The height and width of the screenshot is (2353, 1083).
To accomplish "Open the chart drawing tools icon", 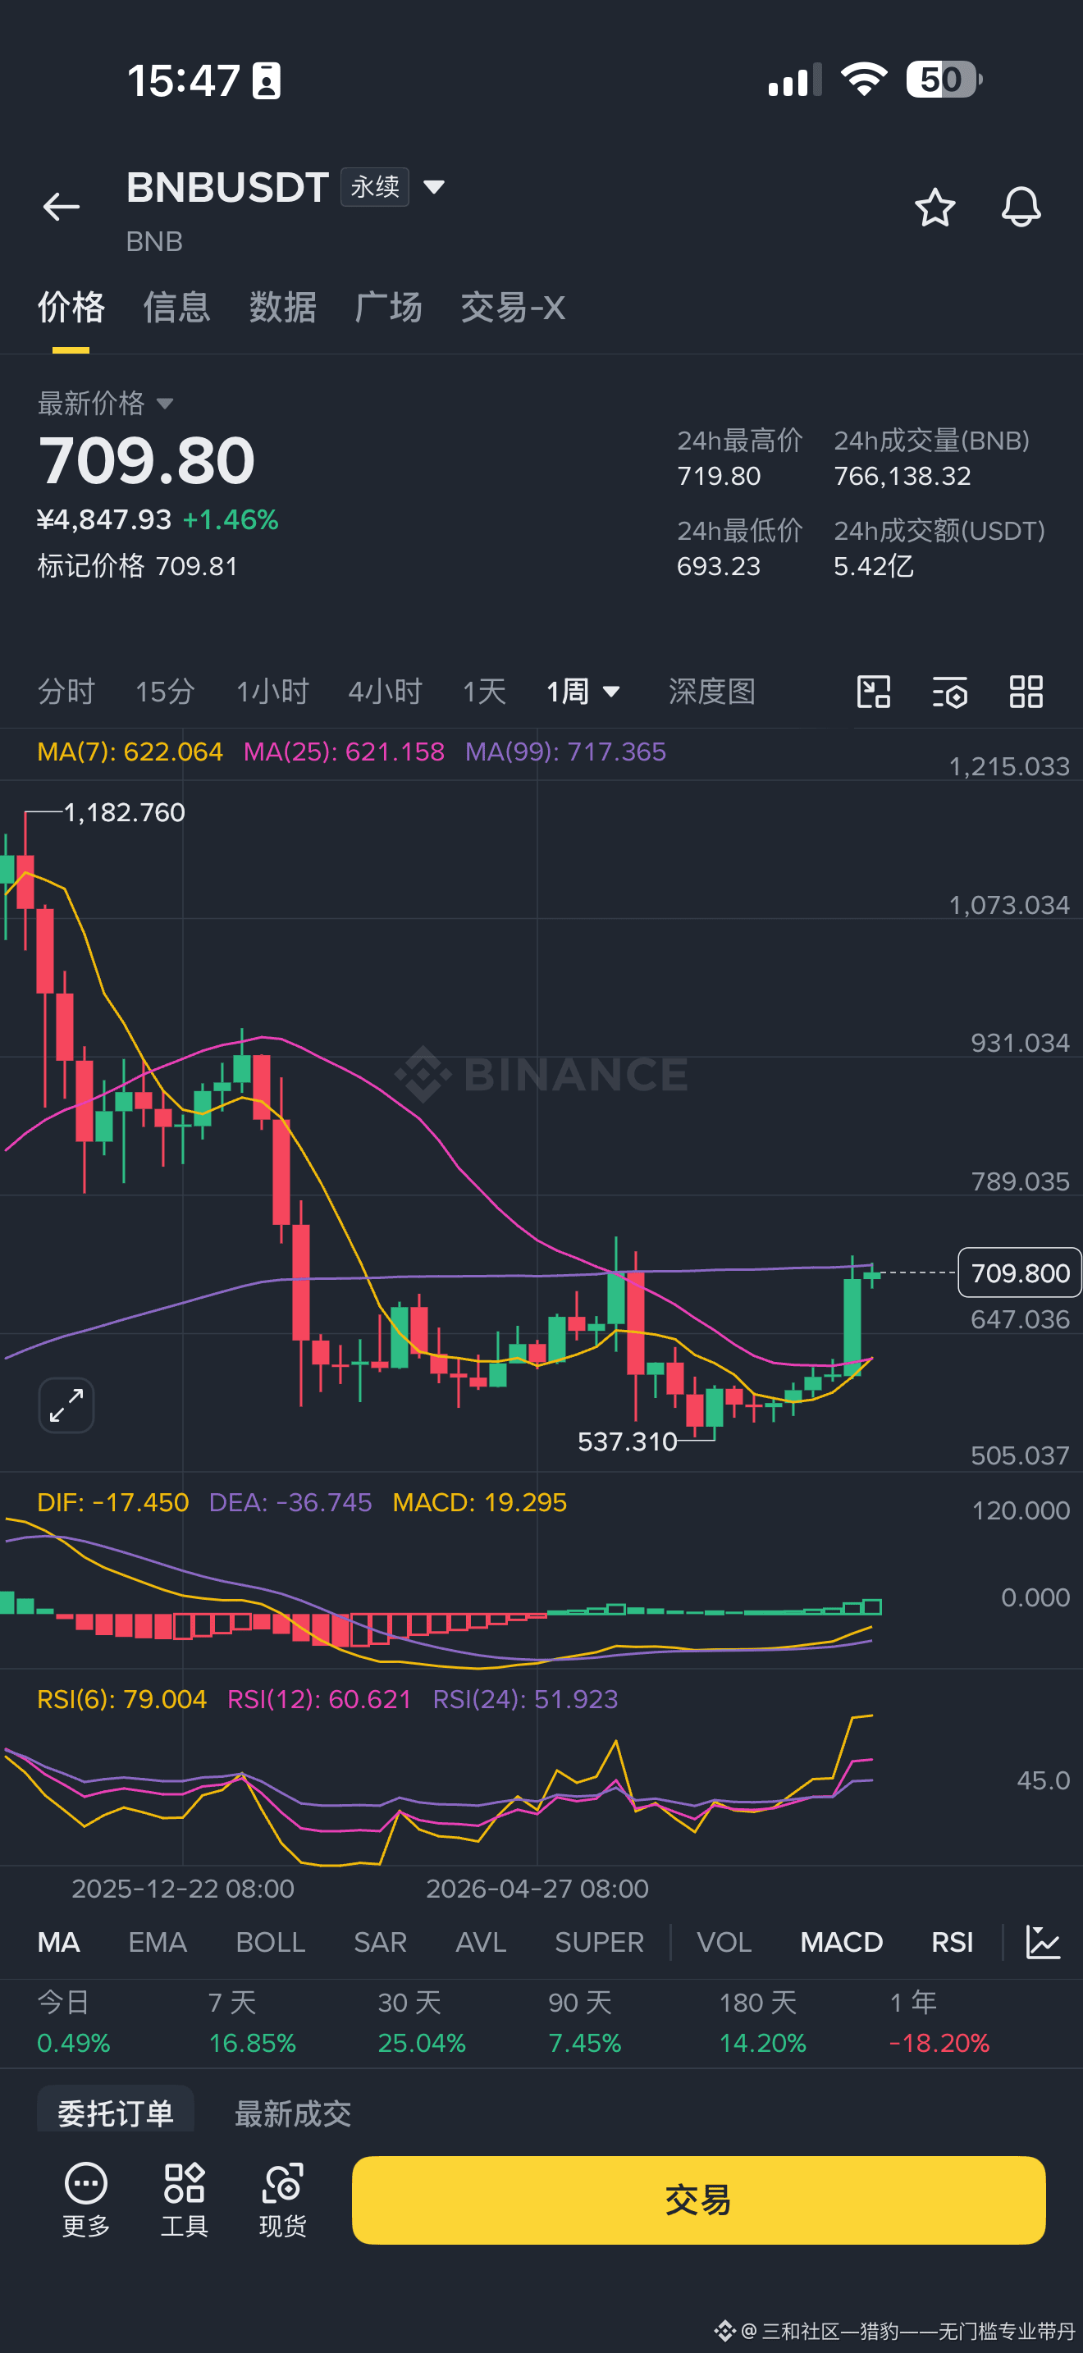I will pyautogui.click(x=874, y=692).
